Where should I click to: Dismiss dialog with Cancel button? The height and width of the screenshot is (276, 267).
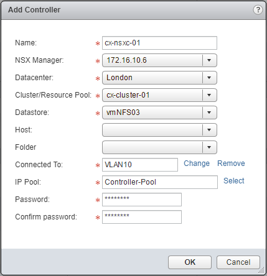coord(238,262)
